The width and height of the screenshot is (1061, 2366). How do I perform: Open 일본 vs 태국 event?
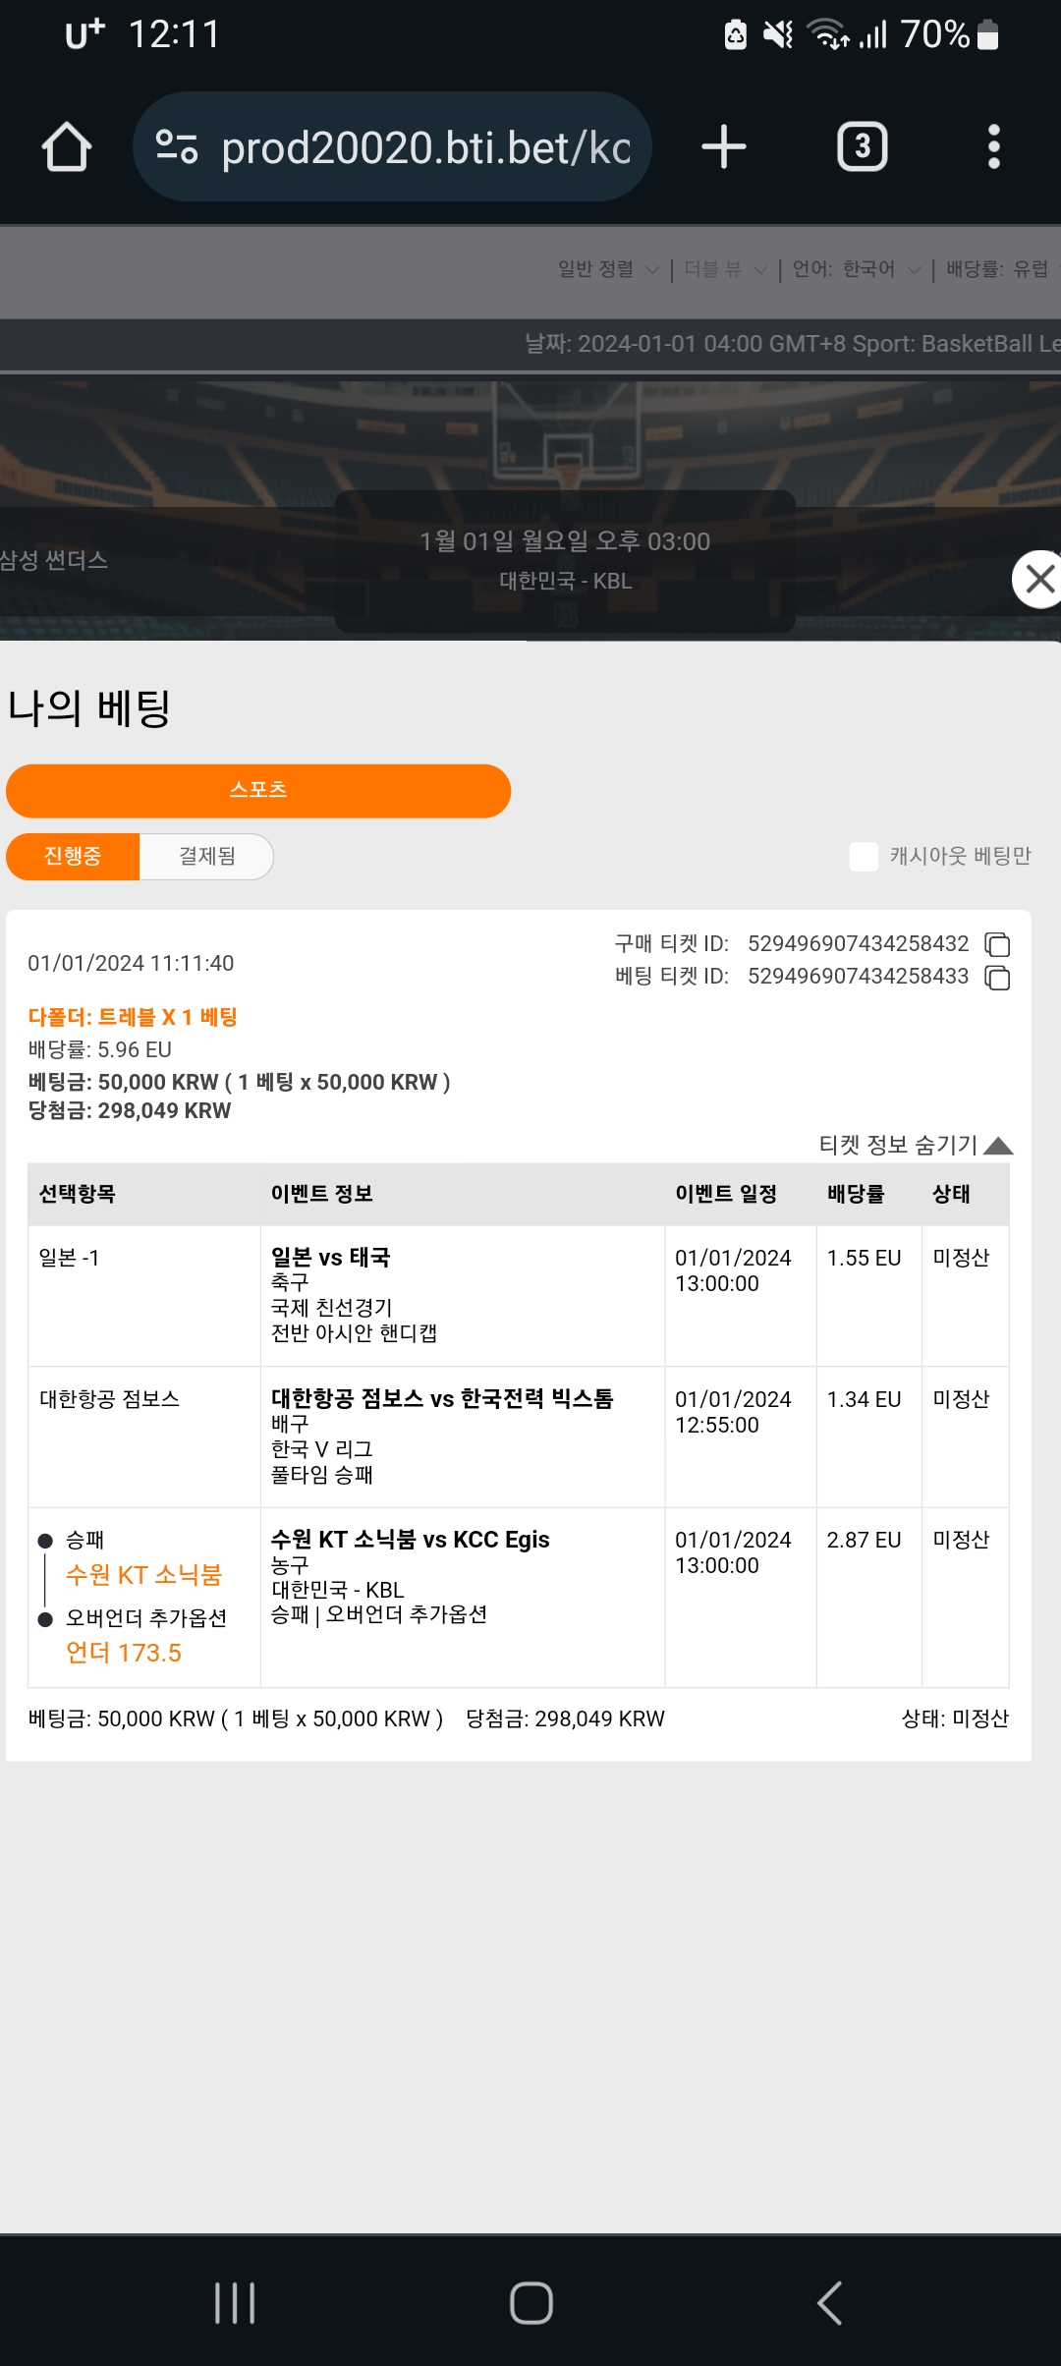[x=330, y=1257]
